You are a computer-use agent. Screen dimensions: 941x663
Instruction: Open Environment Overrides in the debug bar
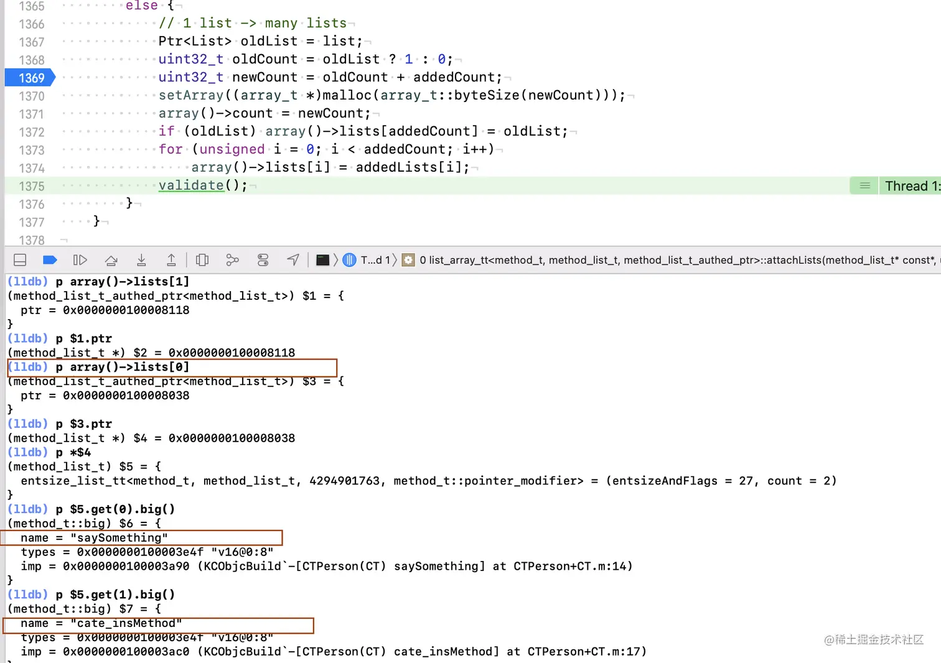[263, 260]
